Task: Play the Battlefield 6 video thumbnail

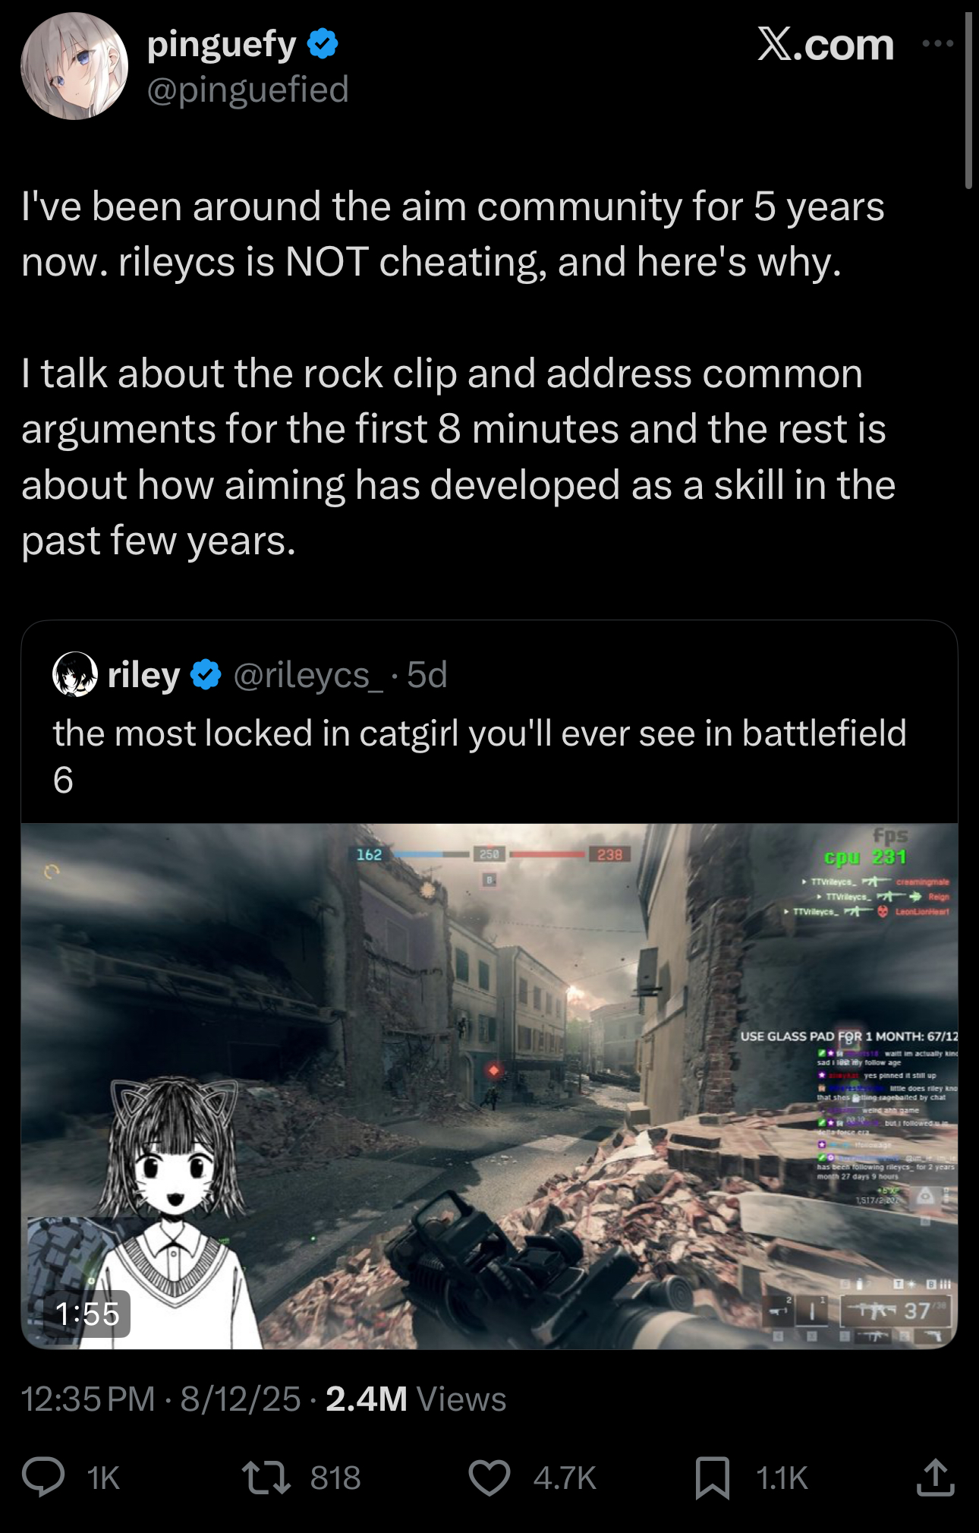Action: (x=489, y=1086)
